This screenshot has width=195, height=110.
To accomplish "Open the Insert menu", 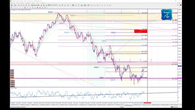I will coord(22,3).
